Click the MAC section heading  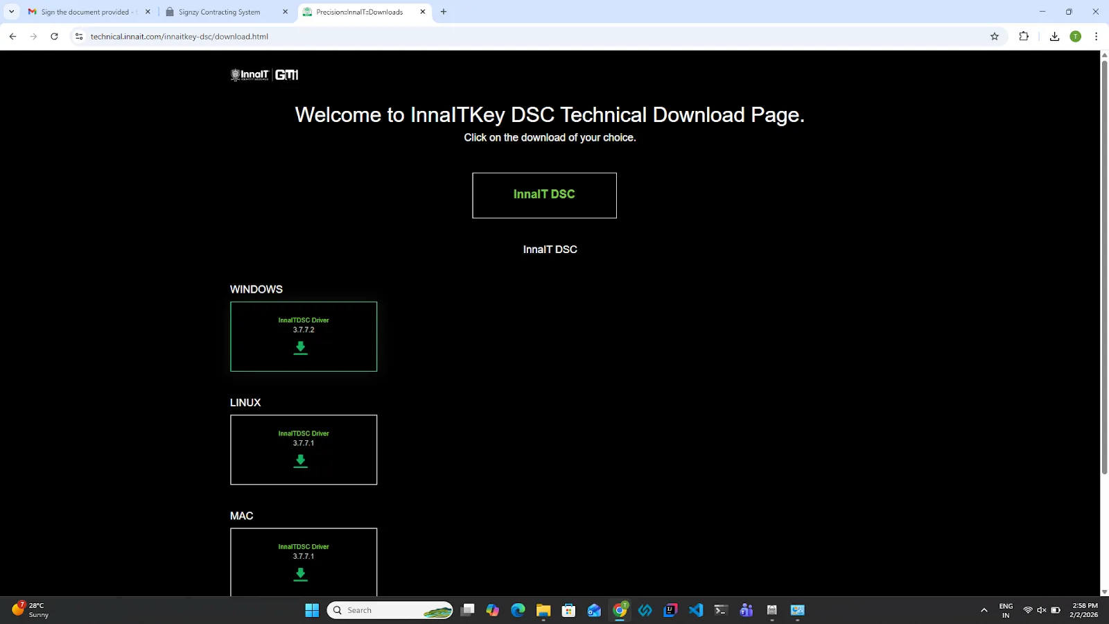point(241,516)
